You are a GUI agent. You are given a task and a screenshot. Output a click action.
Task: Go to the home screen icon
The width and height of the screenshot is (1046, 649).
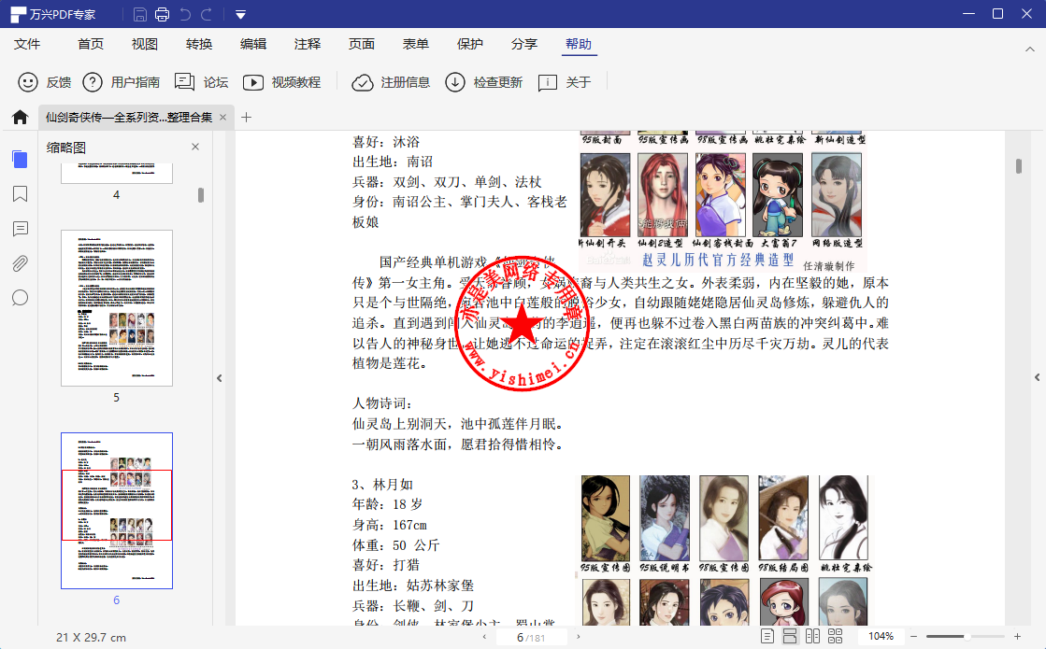click(x=20, y=118)
